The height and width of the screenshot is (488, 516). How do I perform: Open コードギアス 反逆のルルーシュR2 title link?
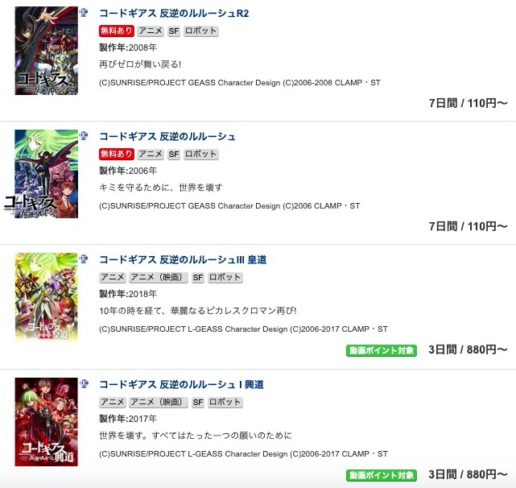pos(174,13)
